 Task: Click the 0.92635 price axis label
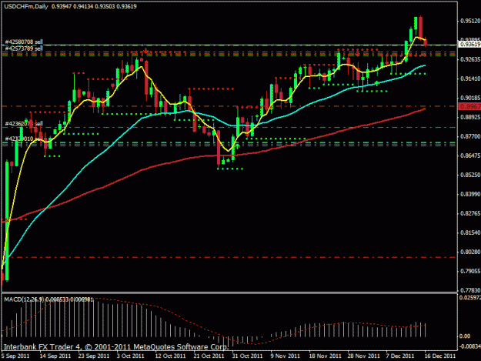(470, 59)
